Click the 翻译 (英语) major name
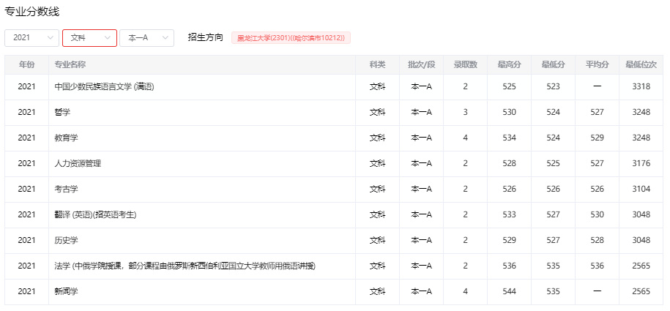The image size is (670, 311). [x=96, y=215]
